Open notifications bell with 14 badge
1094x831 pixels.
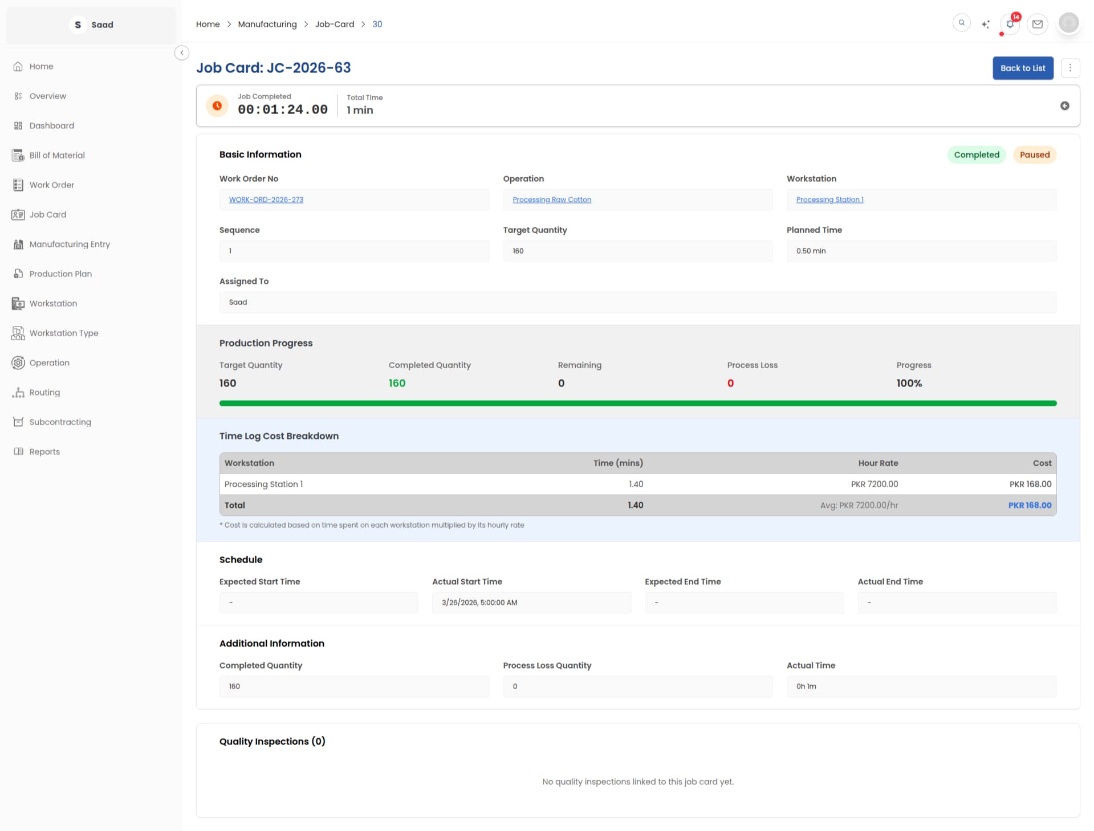1010,24
